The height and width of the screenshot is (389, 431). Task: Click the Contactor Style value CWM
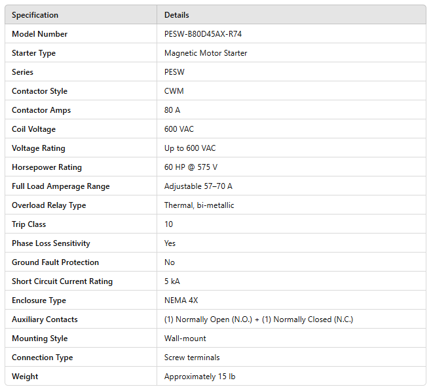174,91
